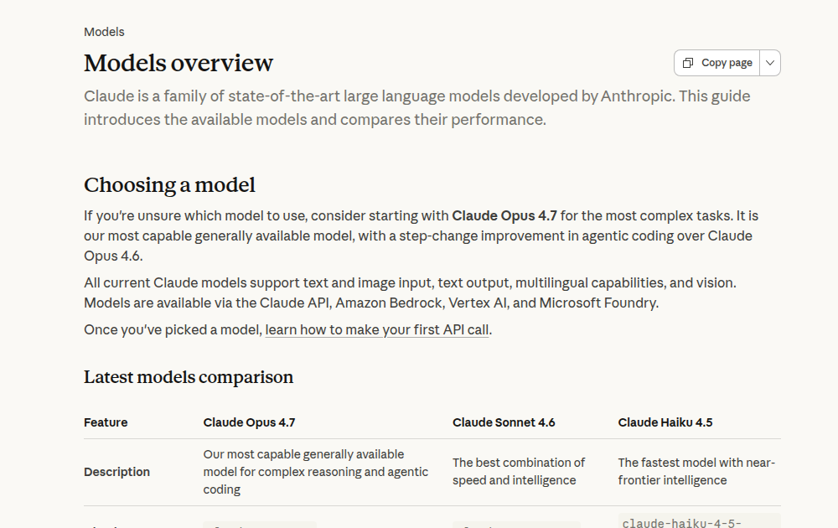The height and width of the screenshot is (528, 838).
Task: Click the Opus 4.7 description cell text
Action: point(316,472)
